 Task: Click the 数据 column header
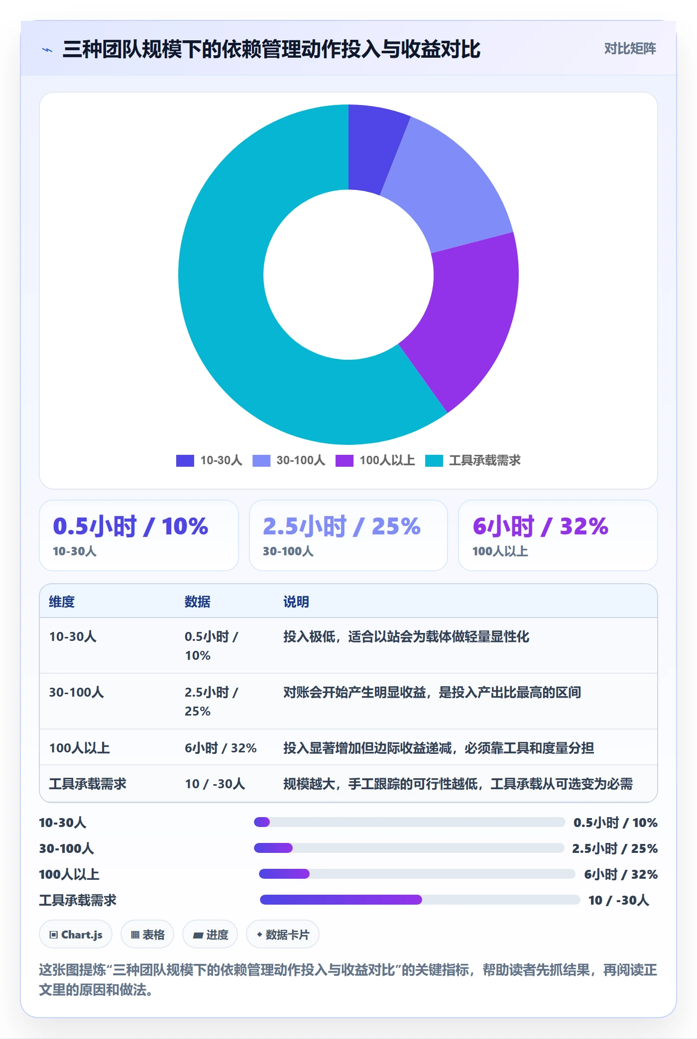pyautogui.click(x=198, y=602)
